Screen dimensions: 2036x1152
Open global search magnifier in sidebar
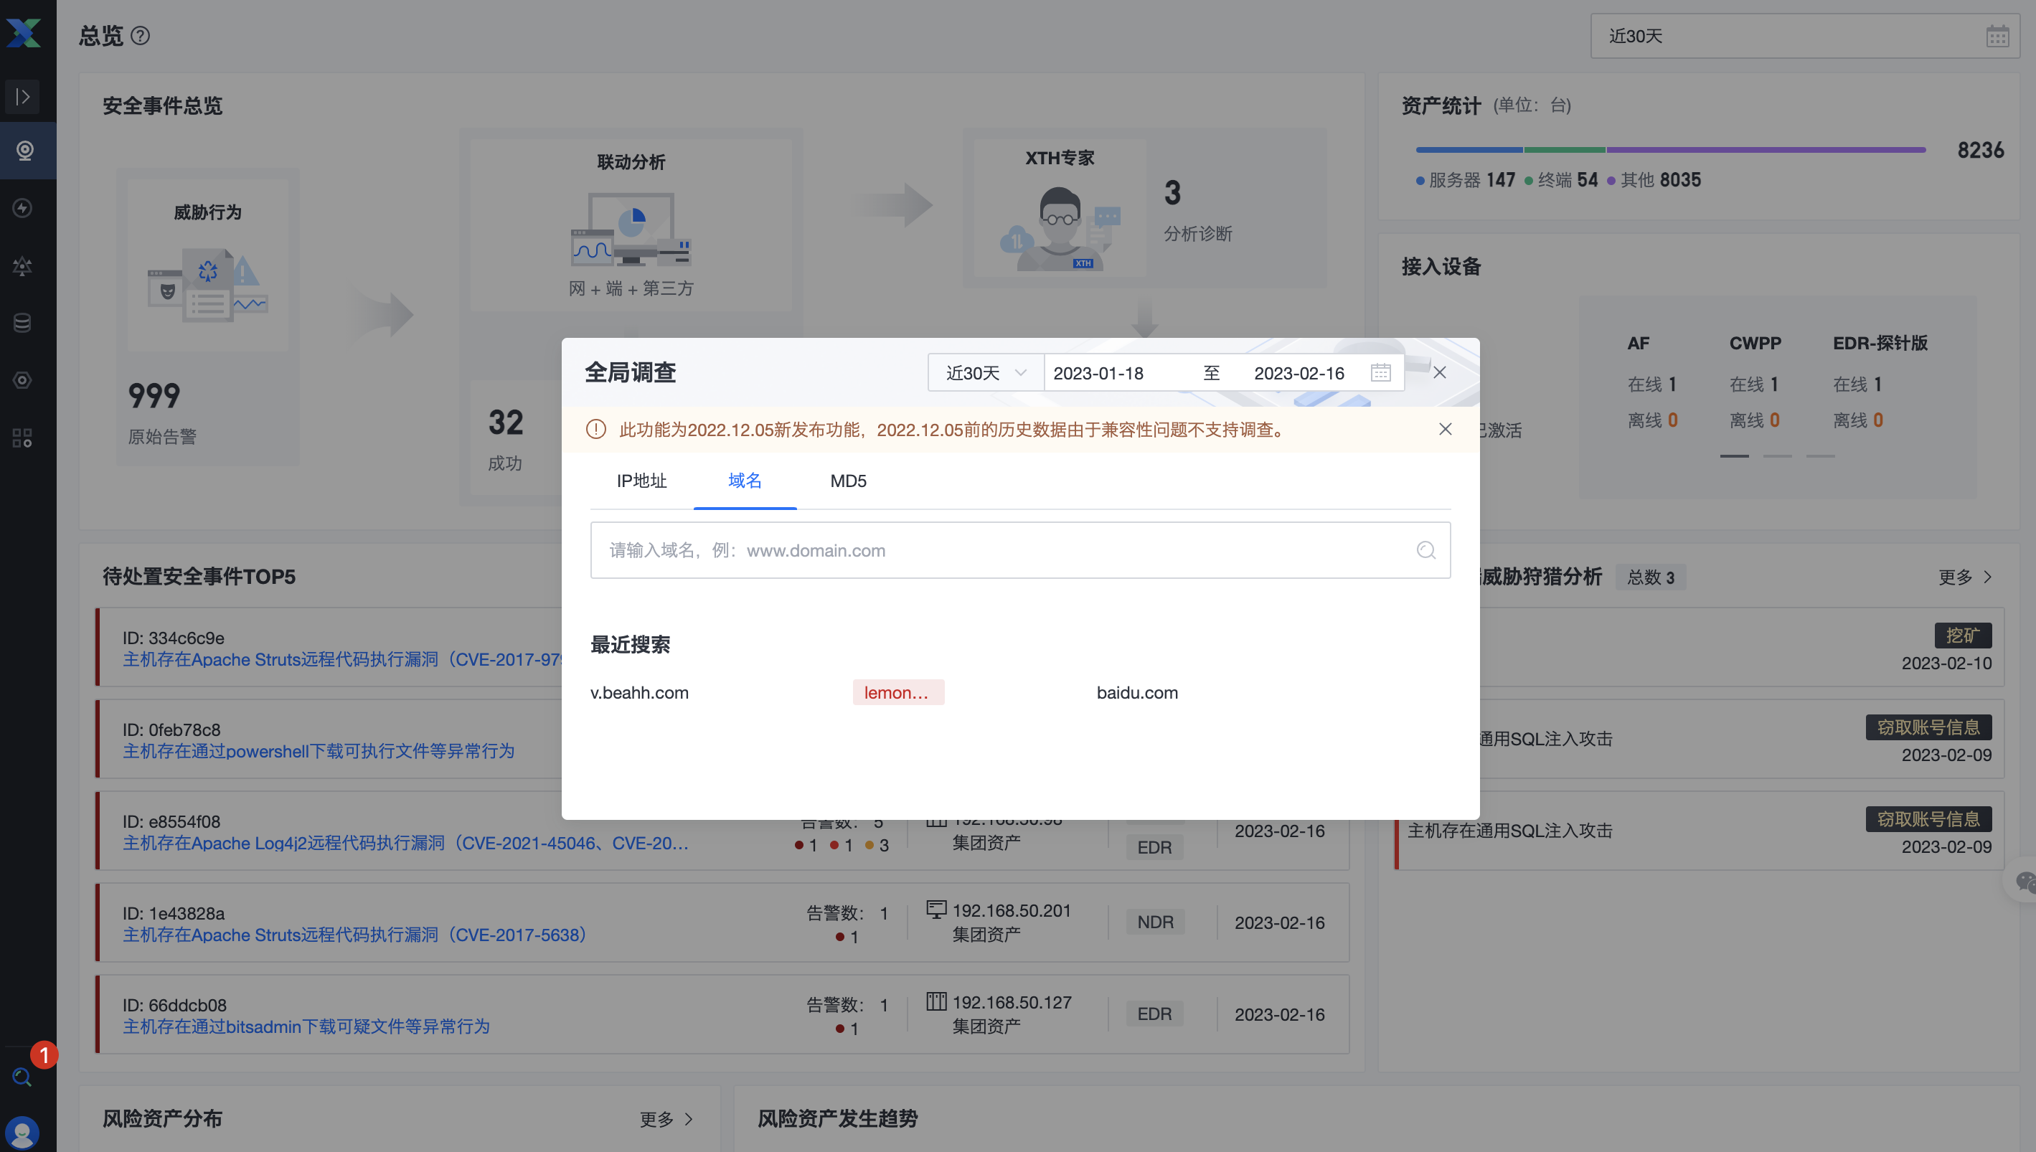coord(22,1076)
